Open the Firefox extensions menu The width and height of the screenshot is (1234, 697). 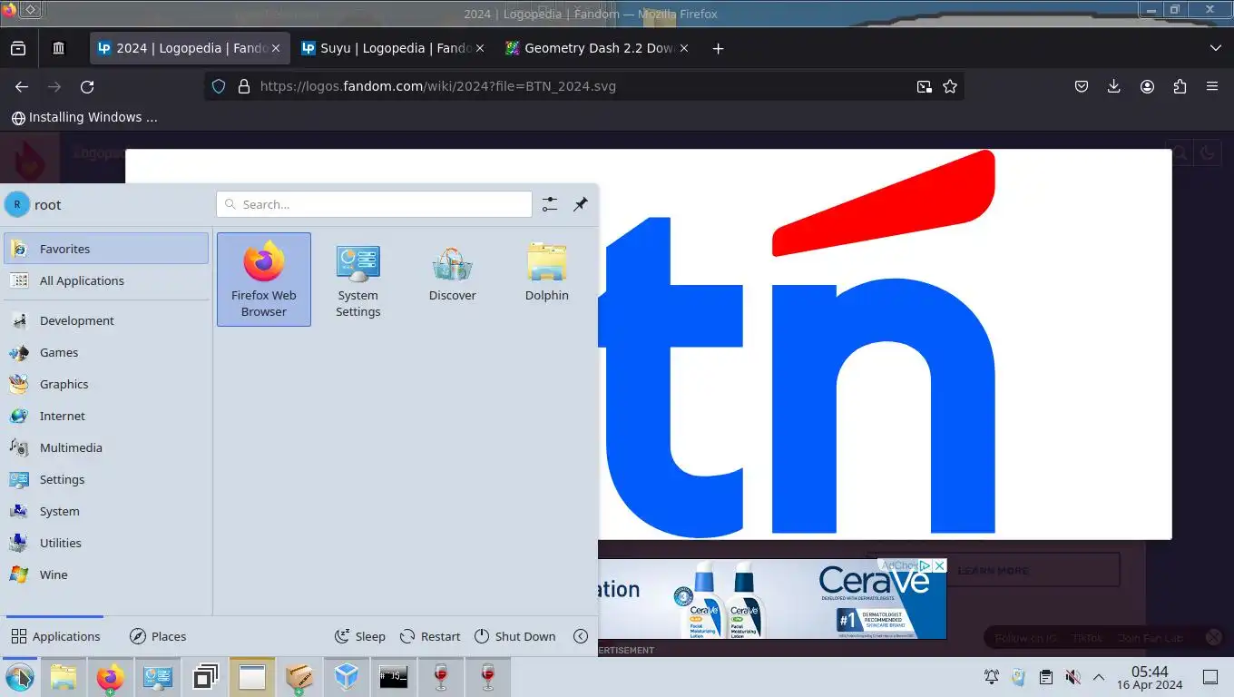1180,86
